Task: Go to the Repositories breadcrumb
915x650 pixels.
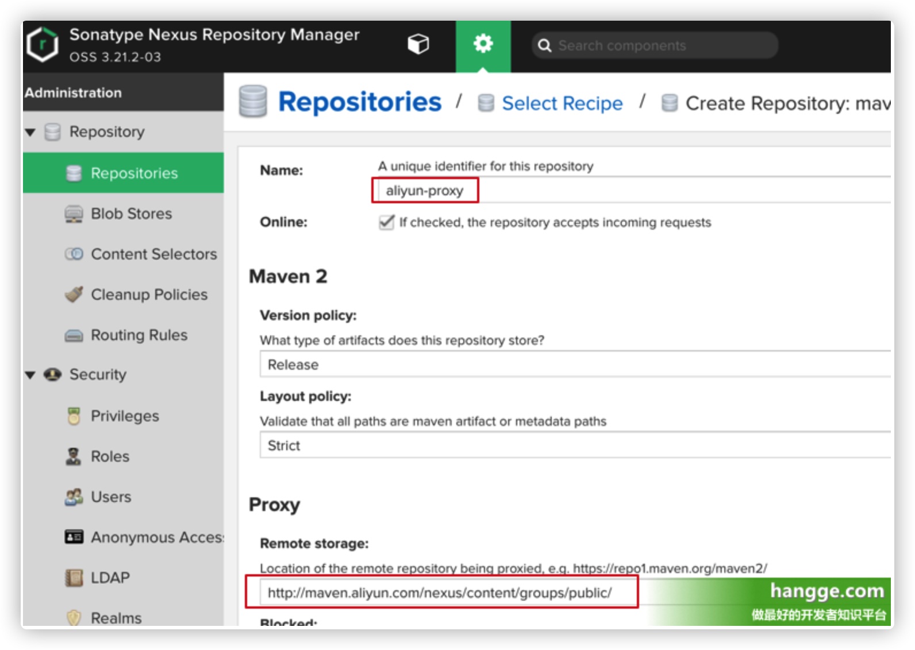Action: pyautogui.click(x=360, y=102)
